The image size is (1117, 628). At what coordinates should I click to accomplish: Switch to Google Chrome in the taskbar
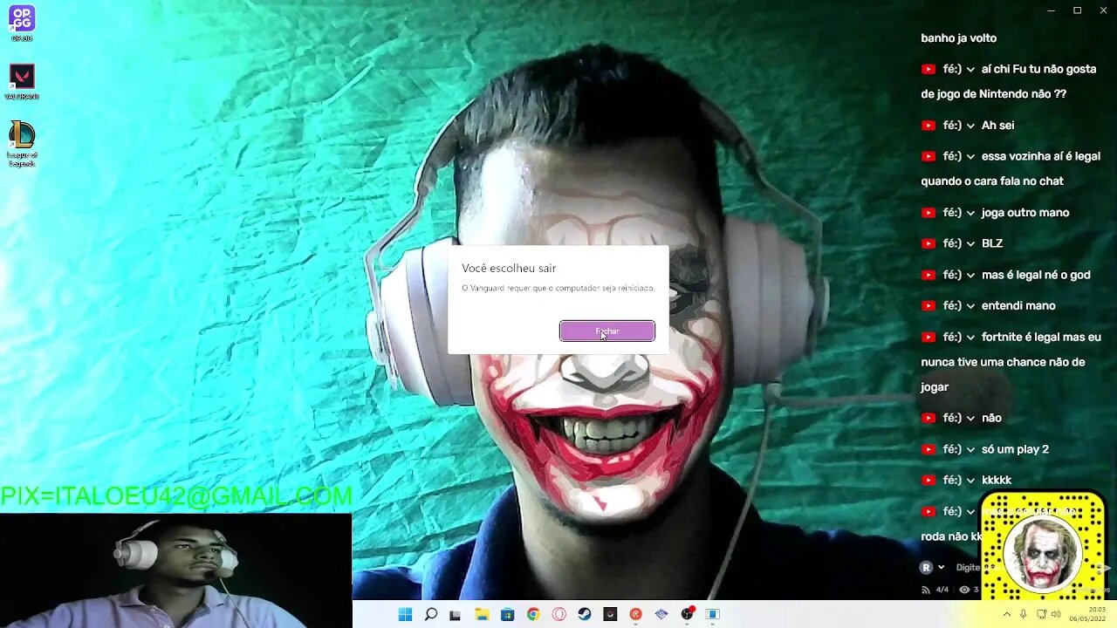[533, 614]
